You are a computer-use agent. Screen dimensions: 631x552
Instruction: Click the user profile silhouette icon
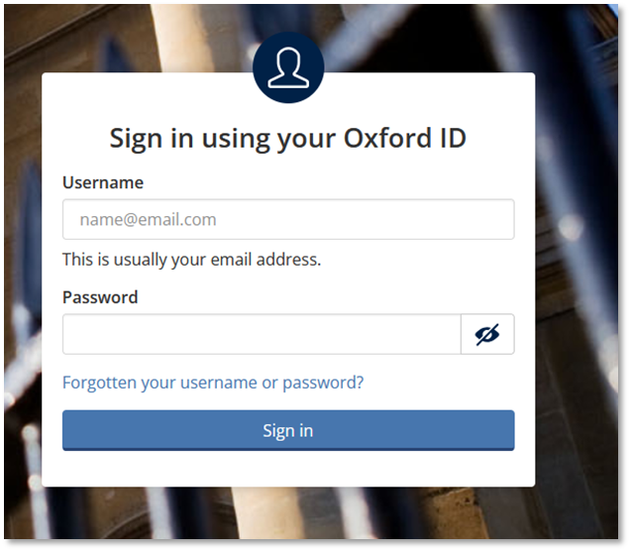(288, 67)
